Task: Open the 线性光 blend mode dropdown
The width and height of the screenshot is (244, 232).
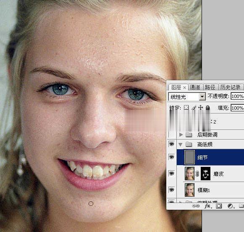Action: [x=202, y=97]
